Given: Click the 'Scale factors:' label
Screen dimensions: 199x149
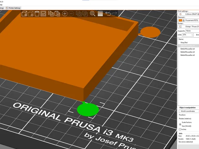Looking at the screenshot, I should pyautogui.click(x=187, y=122).
